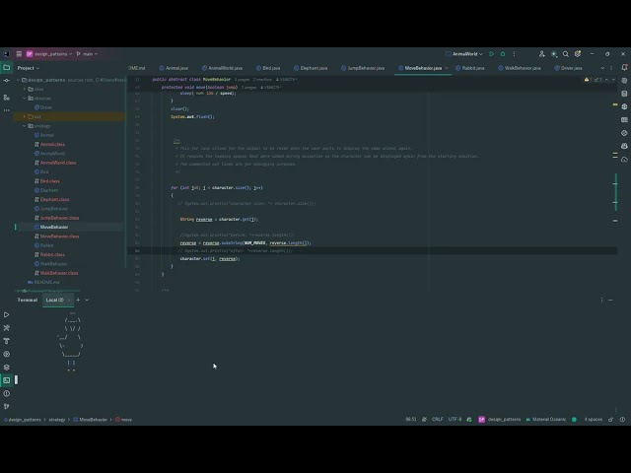Screen dimensions: 631x473
Task: Close the Local (2) terminal tab
Action: (x=69, y=300)
